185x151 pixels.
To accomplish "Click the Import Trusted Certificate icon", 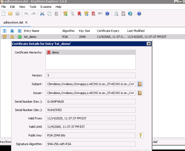I will 79,14.
